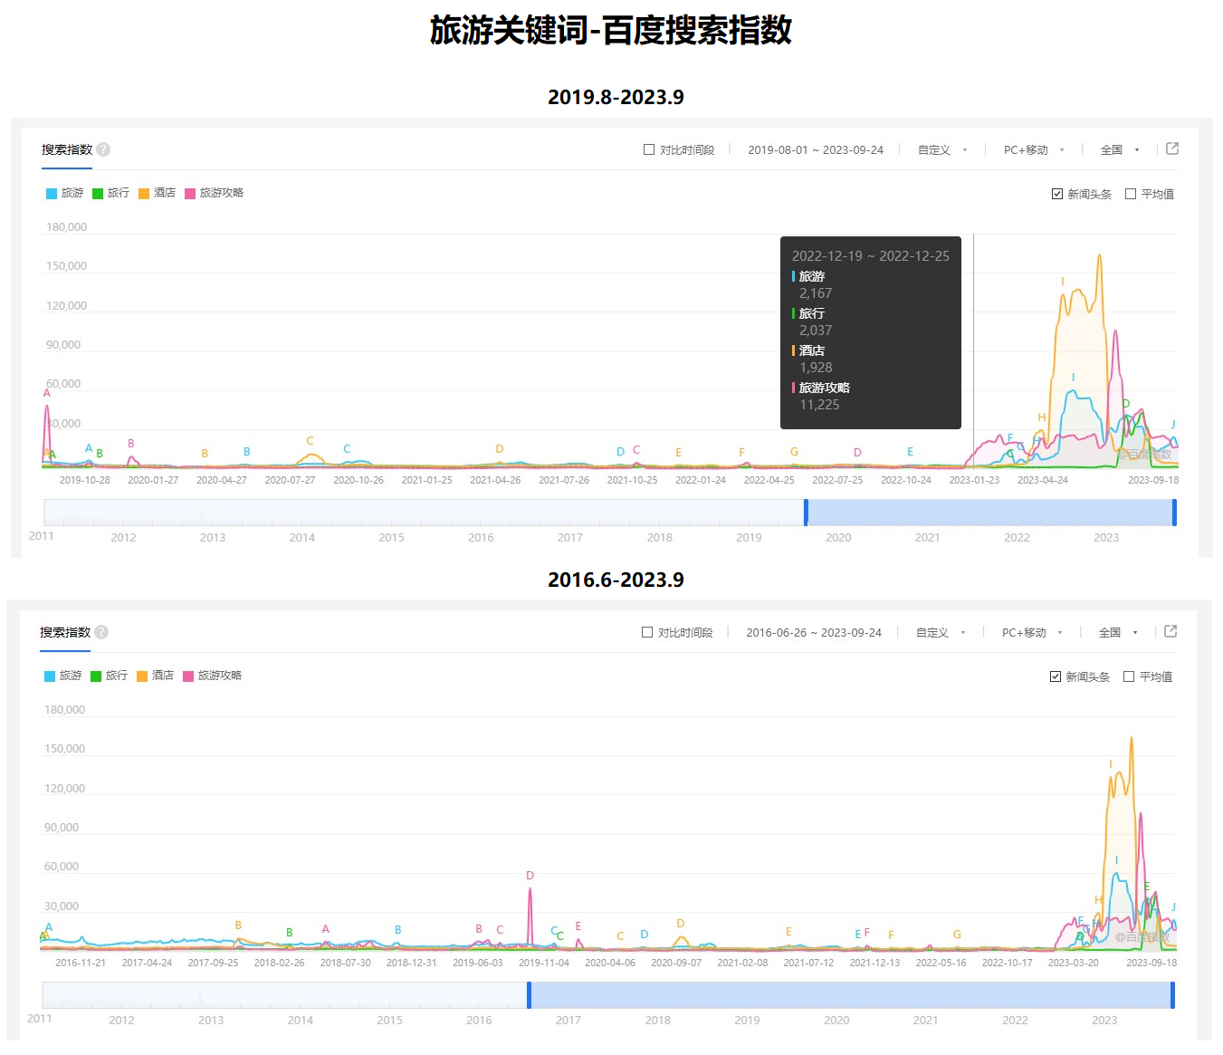Uncheck 新闻头条 in the upper chart
Viewport: 1223px width, 1055px height.
(1057, 194)
